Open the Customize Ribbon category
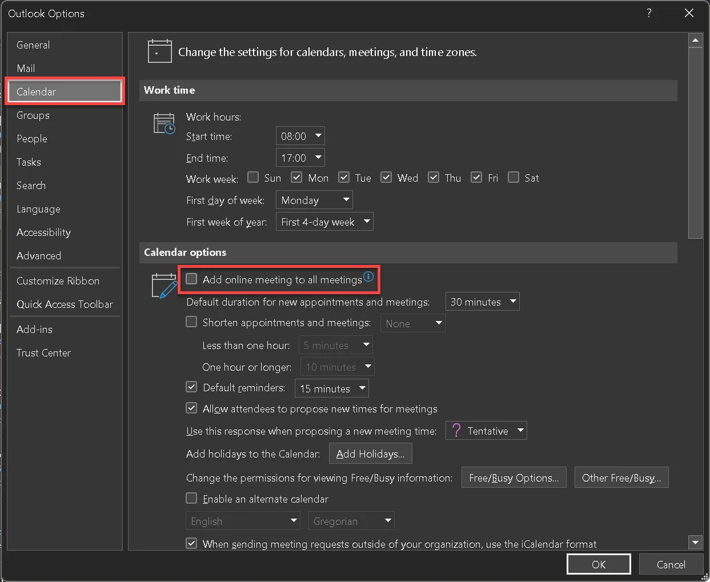Image resolution: width=710 pixels, height=582 pixels. click(x=65, y=280)
